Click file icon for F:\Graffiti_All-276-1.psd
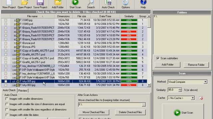Viewport: 213px width, 119px height. coord(18,62)
